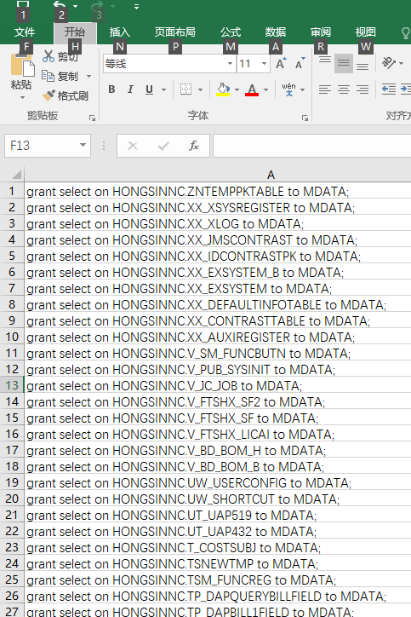Expand the borders dropdown arrow

200,89
